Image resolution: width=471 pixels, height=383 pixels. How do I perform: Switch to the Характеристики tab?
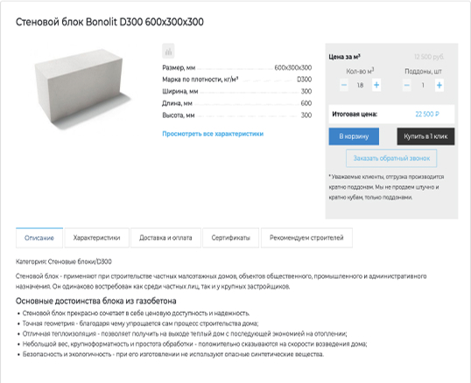click(96, 238)
